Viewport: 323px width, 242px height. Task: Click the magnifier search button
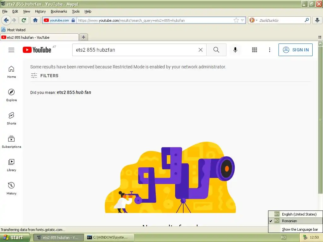(x=216, y=50)
